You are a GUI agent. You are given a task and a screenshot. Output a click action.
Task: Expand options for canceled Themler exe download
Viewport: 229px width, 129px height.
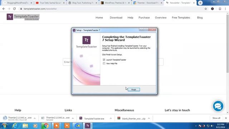73,118
